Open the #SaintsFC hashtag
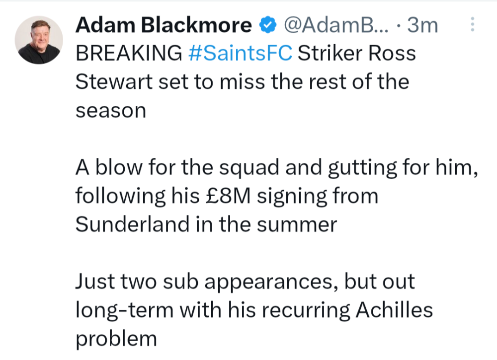The height and width of the screenshot is (360, 497). click(241, 53)
